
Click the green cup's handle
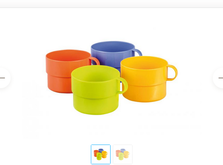click(x=123, y=86)
